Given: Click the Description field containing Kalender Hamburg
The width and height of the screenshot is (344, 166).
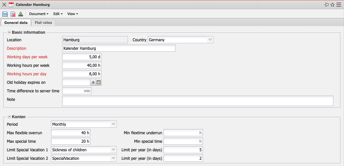Looking at the screenshot, I should (119, 48).
